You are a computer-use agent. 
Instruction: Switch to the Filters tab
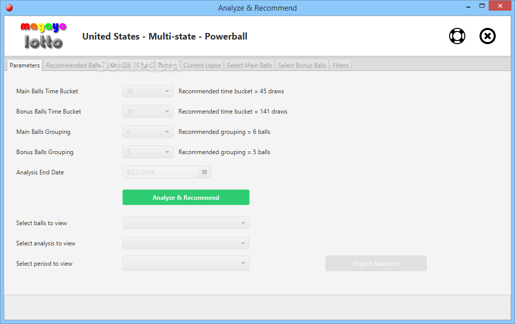click(x=340, y=65)
